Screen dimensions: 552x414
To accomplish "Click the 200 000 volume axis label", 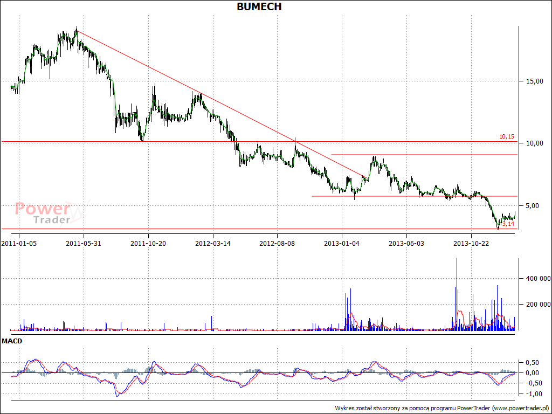I will 539,304.
